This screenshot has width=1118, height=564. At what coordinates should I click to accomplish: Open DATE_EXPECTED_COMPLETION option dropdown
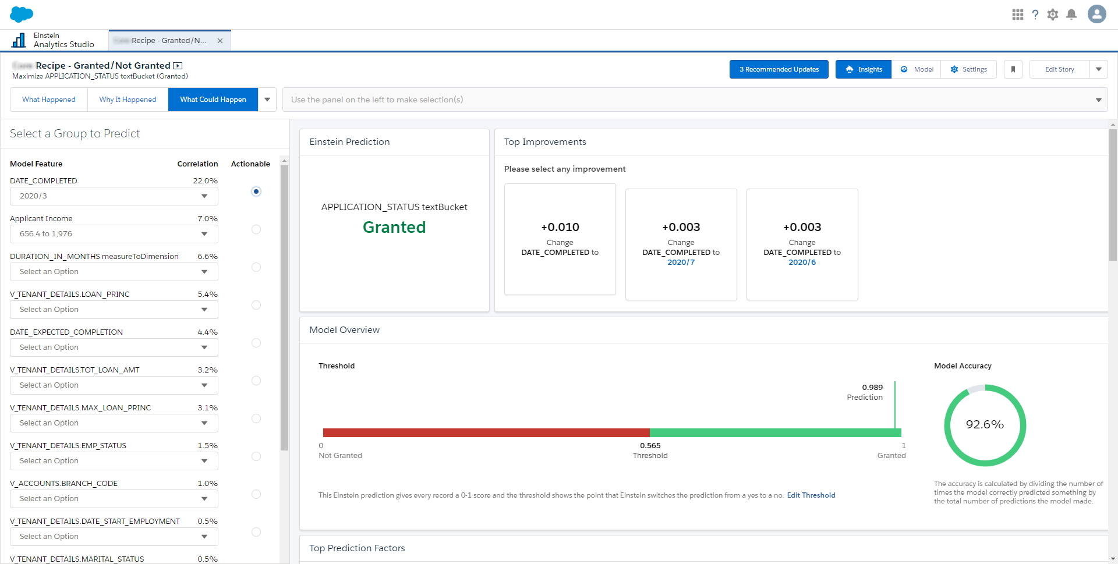click(x=114, y=347)
